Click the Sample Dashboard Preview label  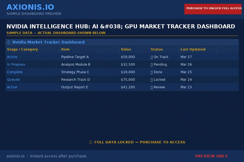tap(34, 13)
